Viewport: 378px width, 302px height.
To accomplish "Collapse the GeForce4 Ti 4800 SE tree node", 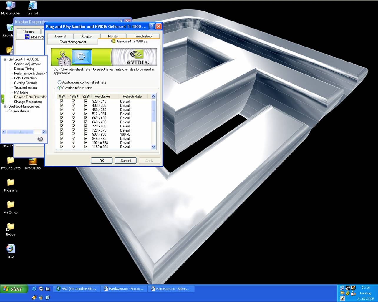I will click(x=5, y=59).
